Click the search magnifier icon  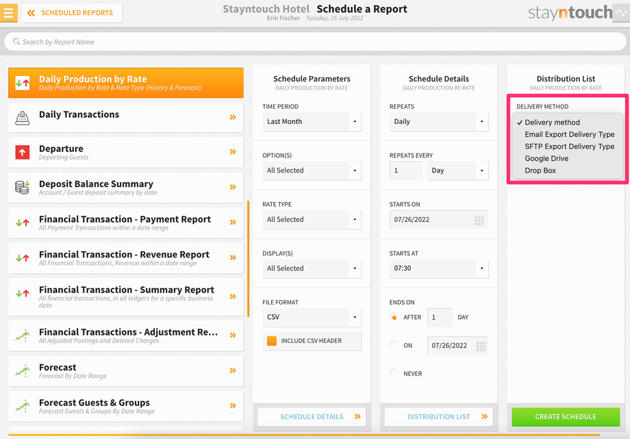click(x=16, y=41)
